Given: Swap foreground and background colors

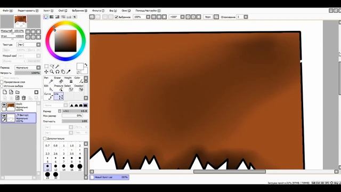Looking at the screenshot, I should (86, 65).
